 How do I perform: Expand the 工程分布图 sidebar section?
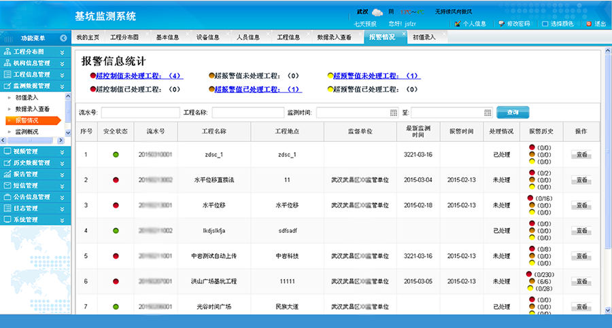63,52
